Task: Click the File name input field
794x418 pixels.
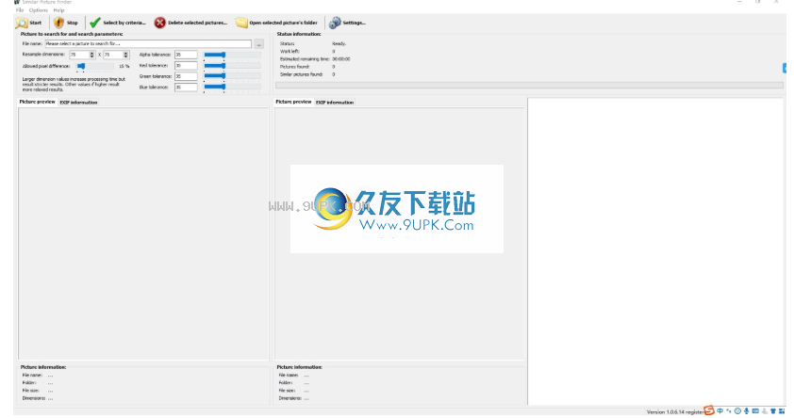Action: [x=148, y=44]
